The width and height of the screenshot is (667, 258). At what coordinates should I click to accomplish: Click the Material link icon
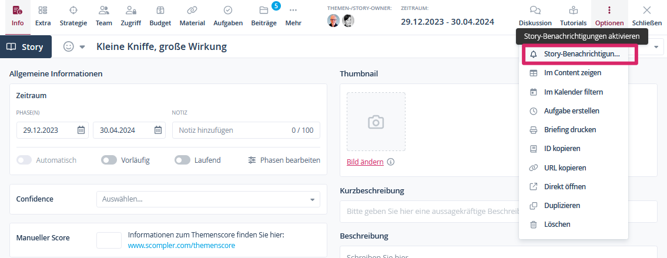pyautogui.click(x=192, y=11)
